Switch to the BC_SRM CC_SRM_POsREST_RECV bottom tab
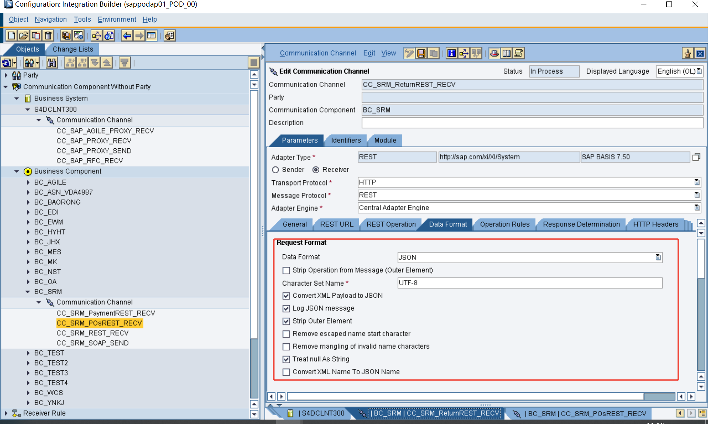This screenshot has height=424, width=708. pos(580,414)
